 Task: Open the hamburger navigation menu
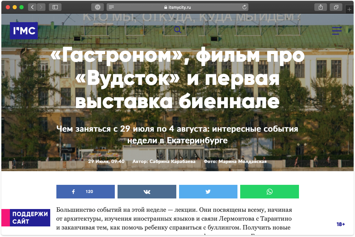[337, 31]
